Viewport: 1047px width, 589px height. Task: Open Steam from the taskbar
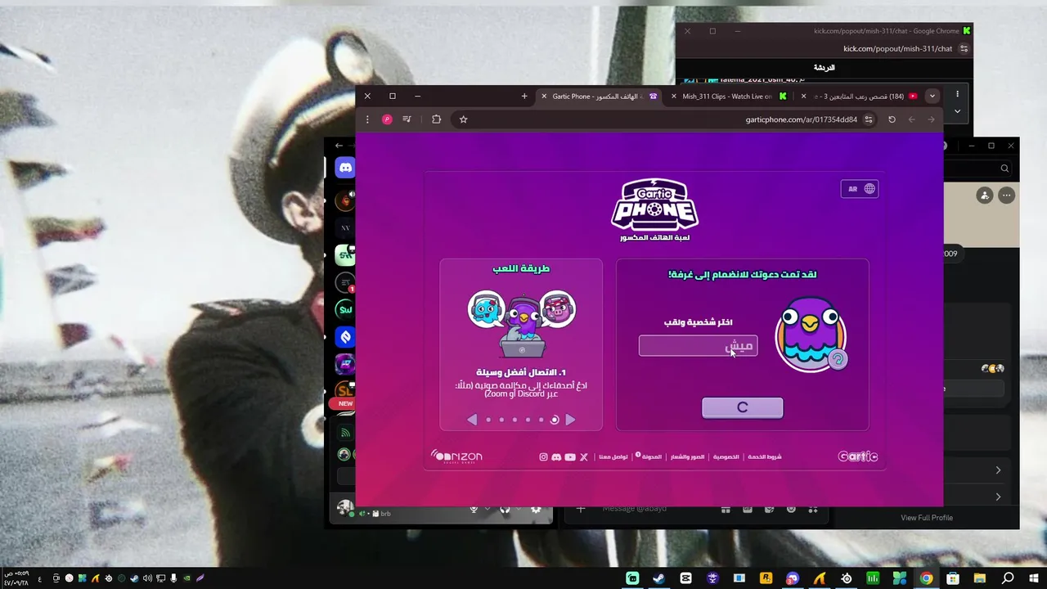point(658,578)
